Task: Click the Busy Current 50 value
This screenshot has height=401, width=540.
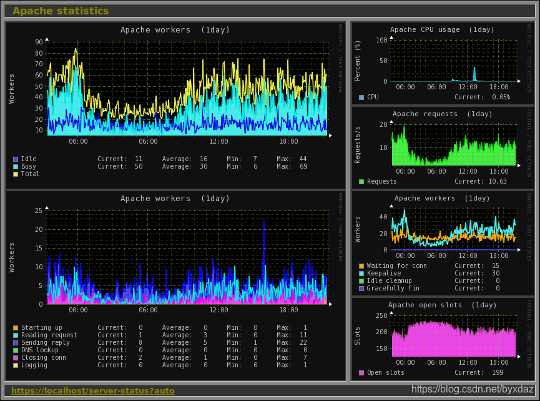Action: [139, 166]
